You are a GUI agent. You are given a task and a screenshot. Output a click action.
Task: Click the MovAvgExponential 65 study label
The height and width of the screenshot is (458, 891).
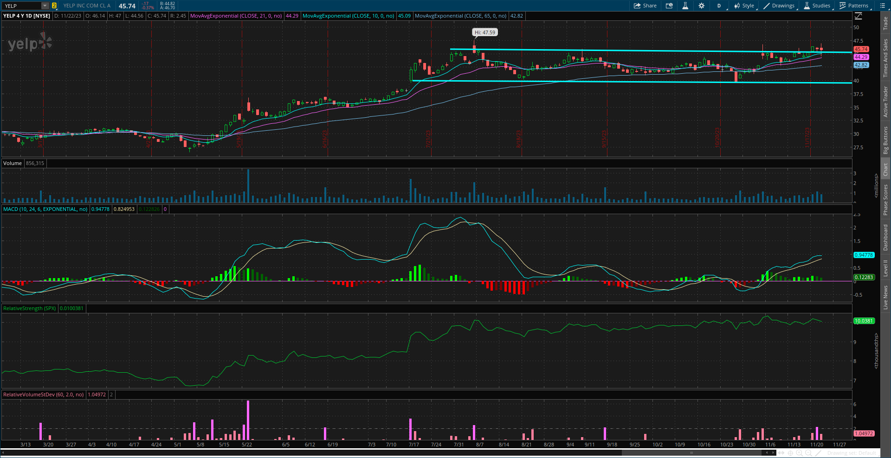(x=460, y=16)
